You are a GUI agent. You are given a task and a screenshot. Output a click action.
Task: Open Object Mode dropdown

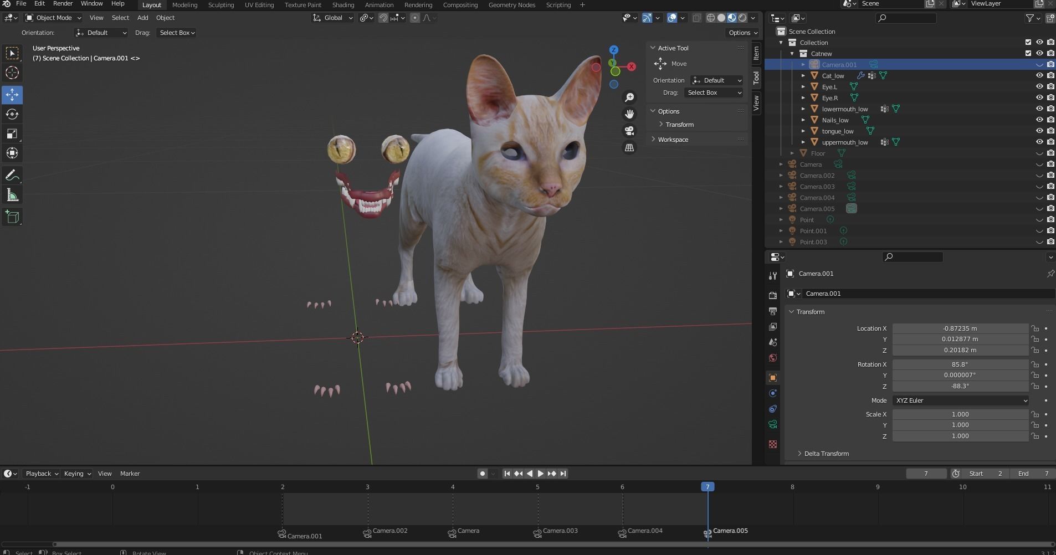point(54,18)
